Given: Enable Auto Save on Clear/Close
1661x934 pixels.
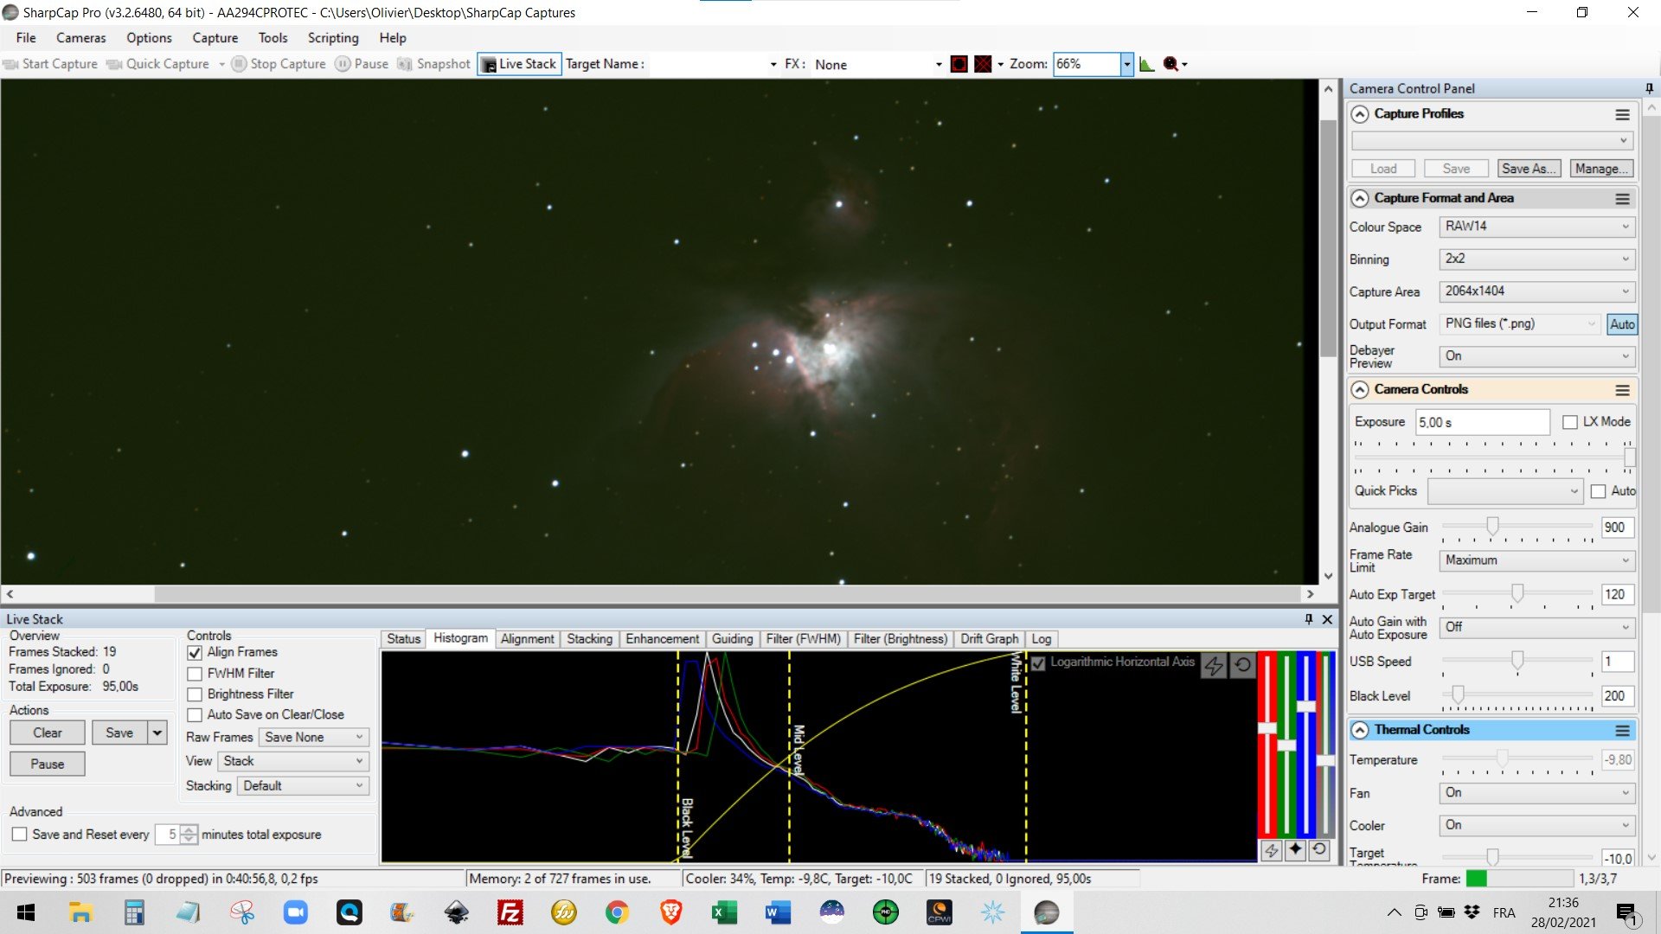Looking at the screenshot, I should [195, 715].
